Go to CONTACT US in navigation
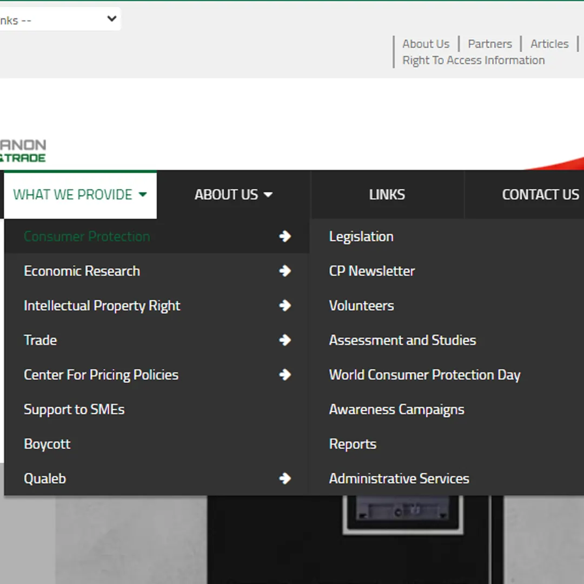The height and width of the screenshot is (584, 584). pyautogui.click(x=540, y=195)
